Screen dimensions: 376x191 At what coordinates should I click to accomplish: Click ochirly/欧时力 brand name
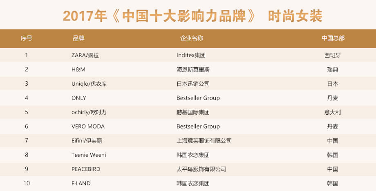point(89,112)
